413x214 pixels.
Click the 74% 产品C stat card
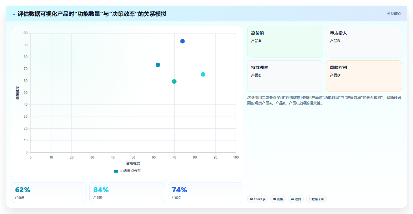(205, 193)
